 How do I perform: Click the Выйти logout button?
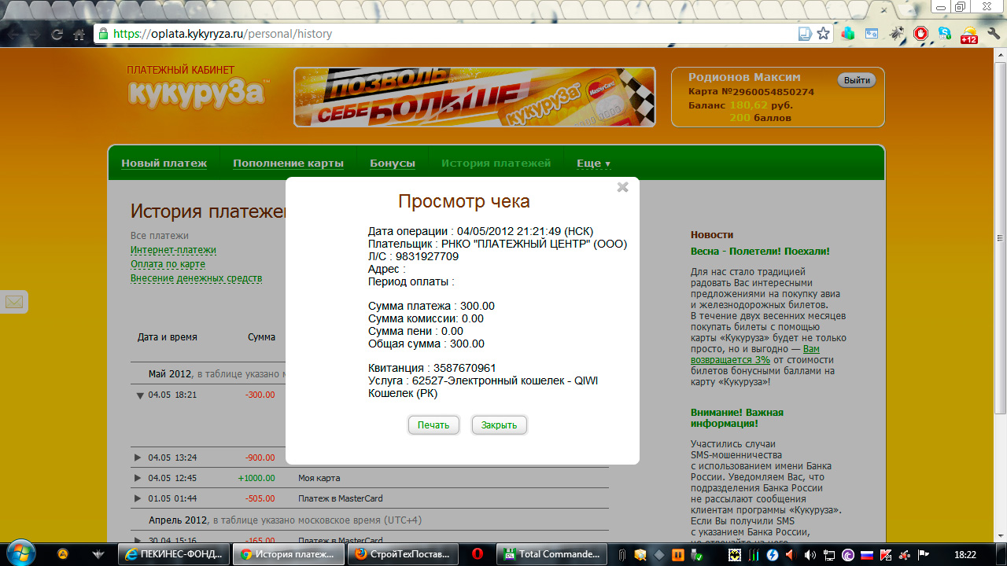(857, 80)
